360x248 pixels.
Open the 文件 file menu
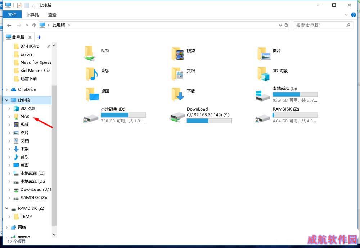coord(12,15)
